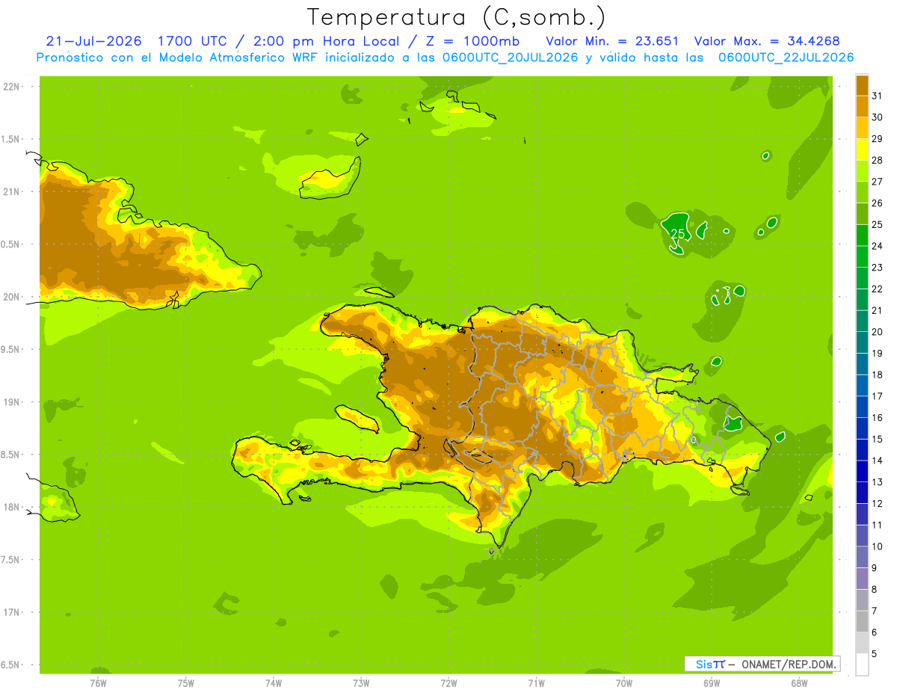
Task: Click the '15' label on the legend
Action: pyautogui.click(x=877, y=440)
